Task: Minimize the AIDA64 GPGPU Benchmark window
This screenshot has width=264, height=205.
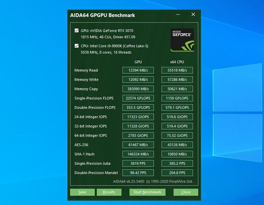Action: click(x=178, y=15)
